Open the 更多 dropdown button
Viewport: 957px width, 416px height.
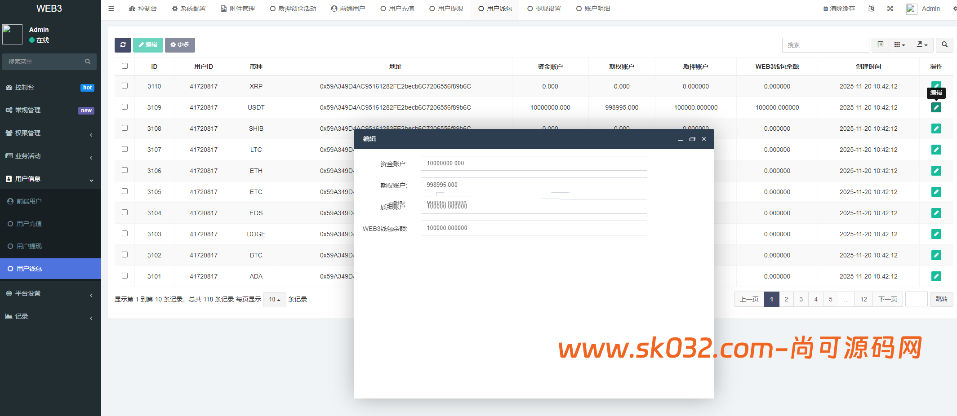click(180, 45)
